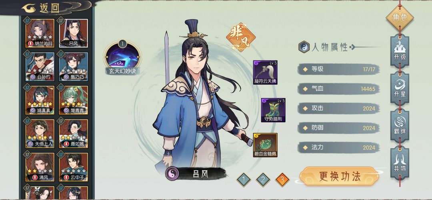Select loadout slot 2
432x200 pixels.
263,180
